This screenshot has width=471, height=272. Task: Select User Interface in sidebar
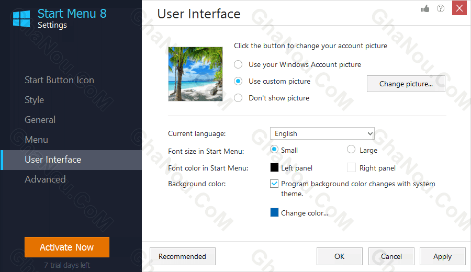71,160
